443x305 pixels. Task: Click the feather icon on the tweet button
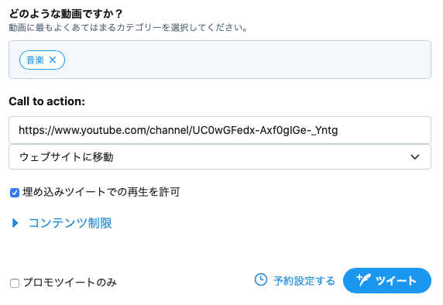pyautogui.click(x=363, y=280)
